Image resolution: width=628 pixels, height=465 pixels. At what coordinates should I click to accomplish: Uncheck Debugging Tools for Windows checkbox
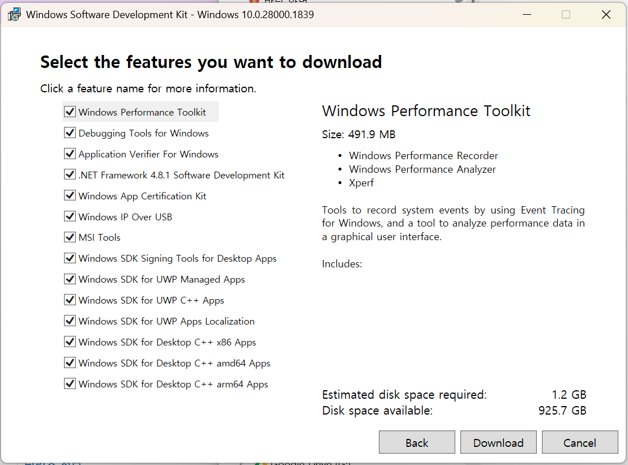[70, 133]
